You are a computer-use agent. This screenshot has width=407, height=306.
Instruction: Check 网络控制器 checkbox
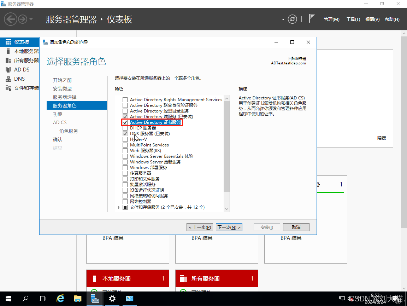pos(125,202)
